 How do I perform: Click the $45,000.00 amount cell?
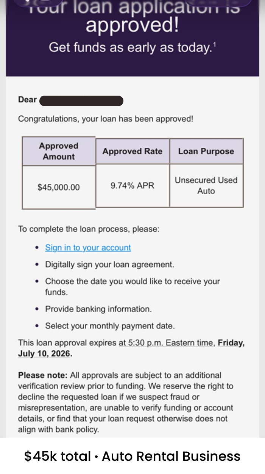pyautogui.click(x=59, y=187)
